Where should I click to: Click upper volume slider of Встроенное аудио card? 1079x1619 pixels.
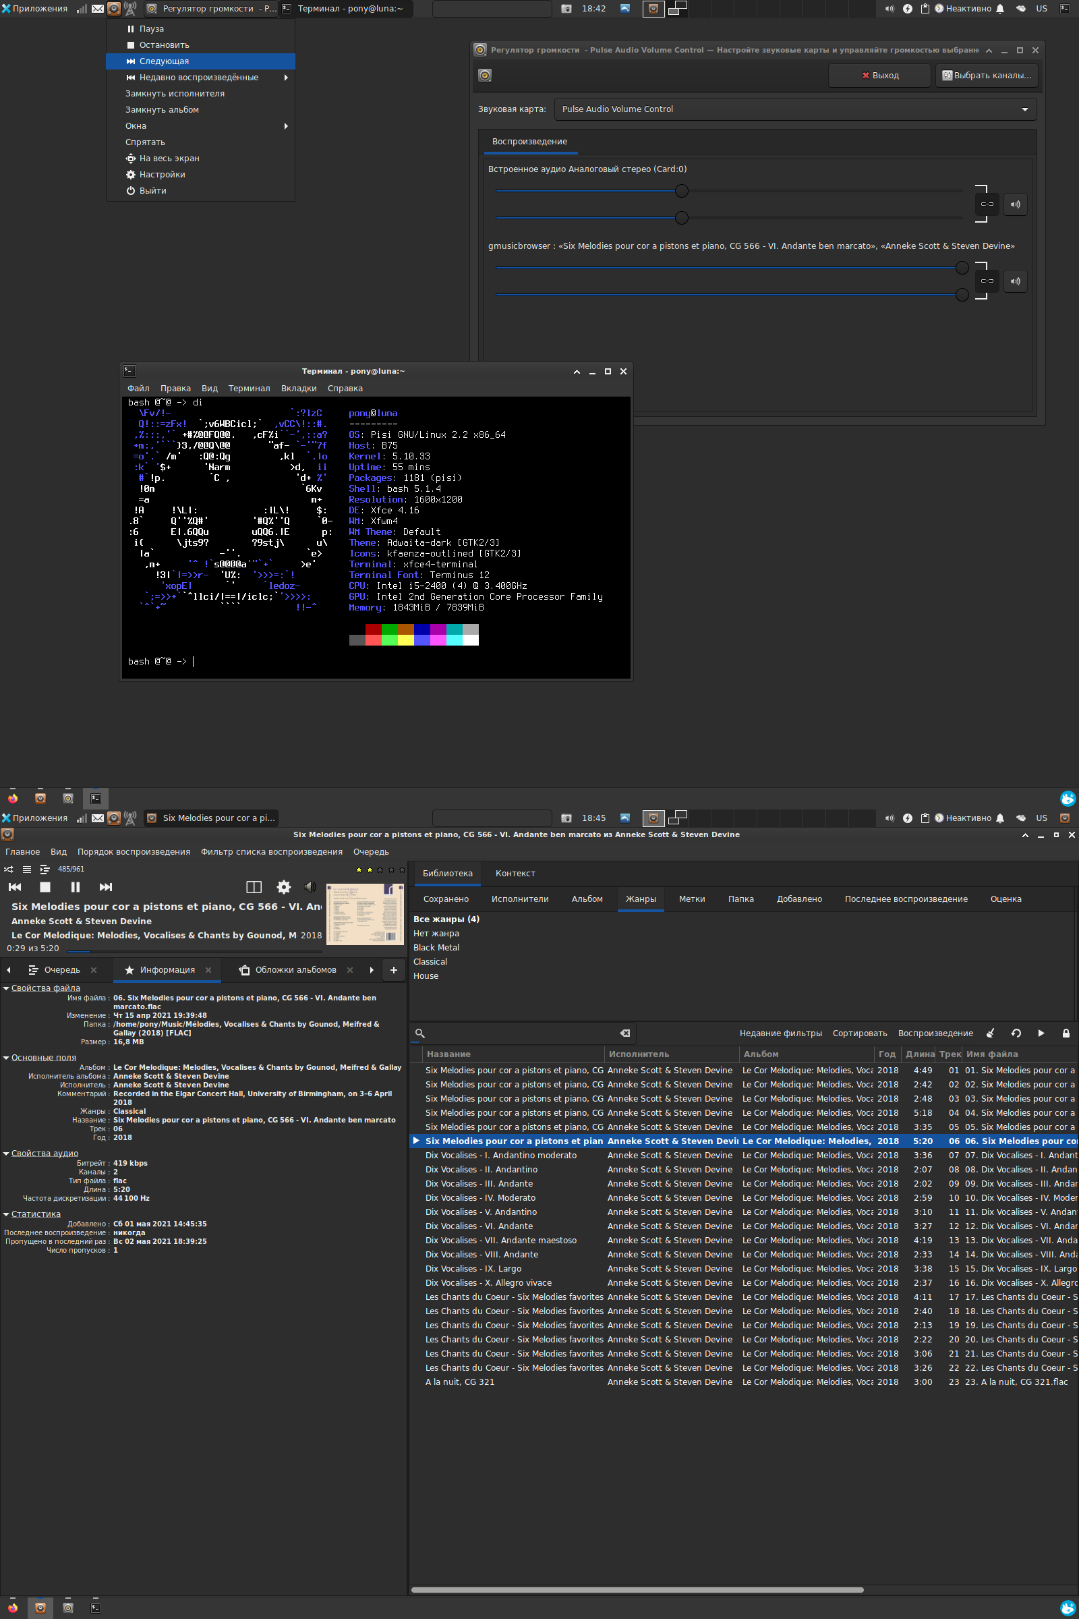tap(729, 191)
